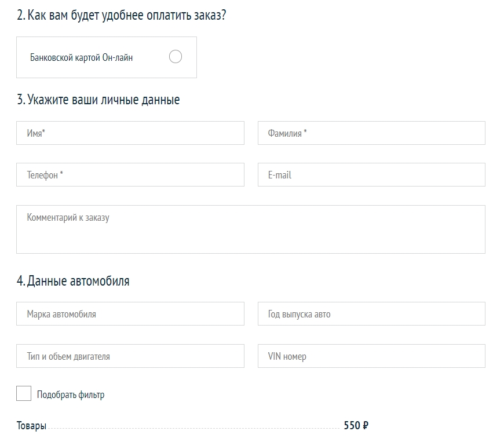Click the Год выпуска авто field
Screen dimensions: 504x442
pos(371,314)
